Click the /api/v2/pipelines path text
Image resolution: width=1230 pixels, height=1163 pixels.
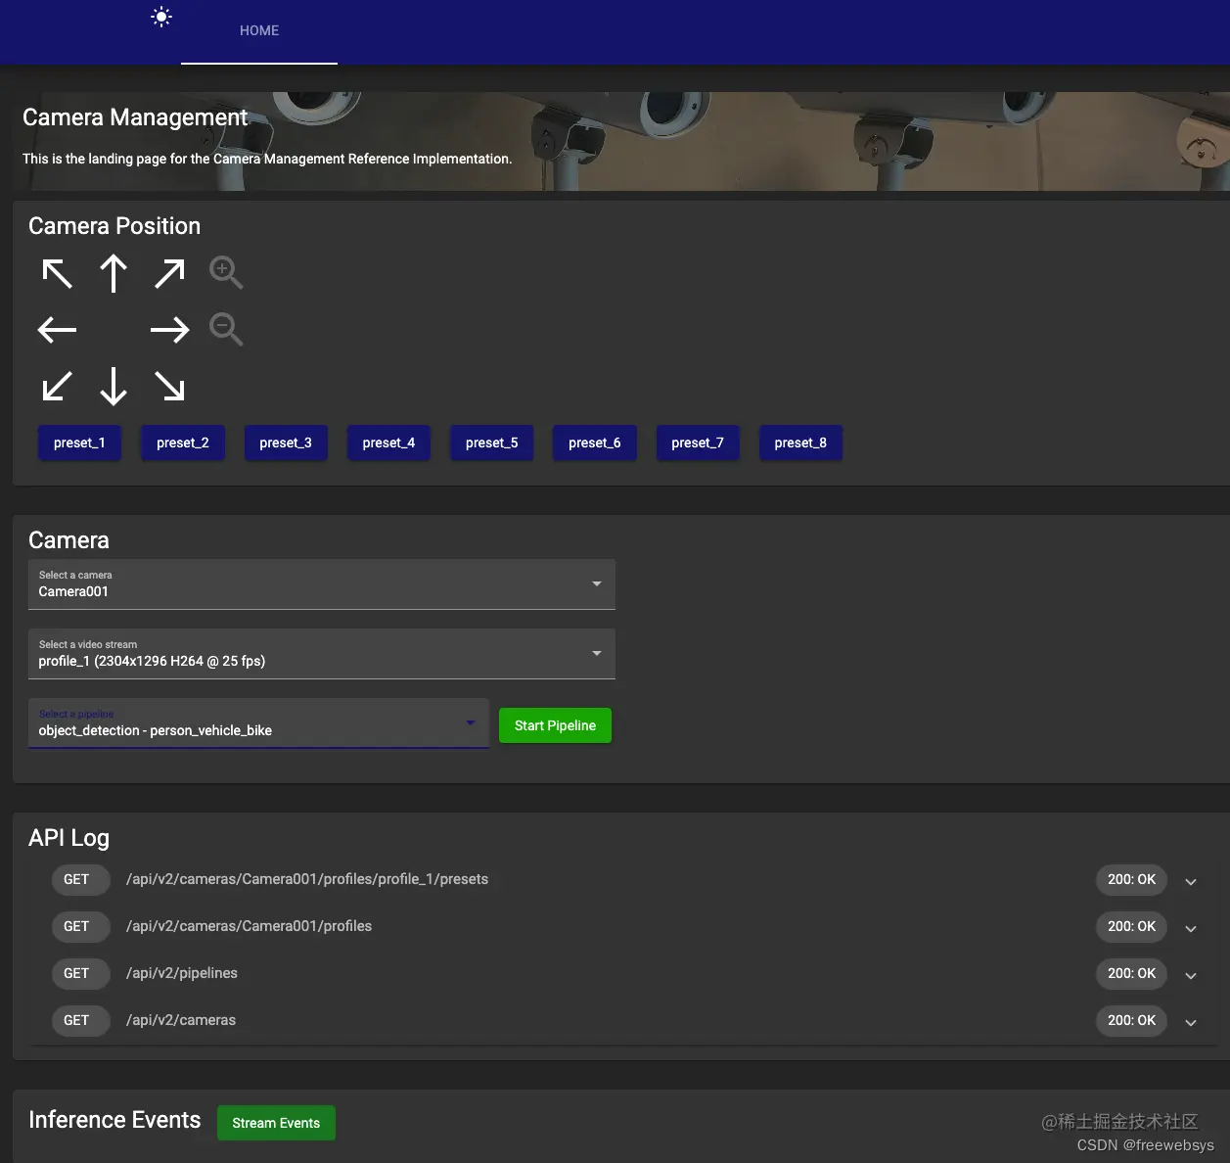click(182, 973)
